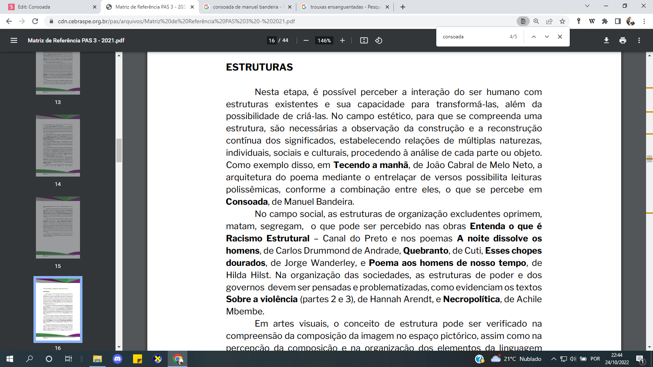
Task: Switch to the 'trouxas ensanguentadas' tab
Action: pos(345,7)
